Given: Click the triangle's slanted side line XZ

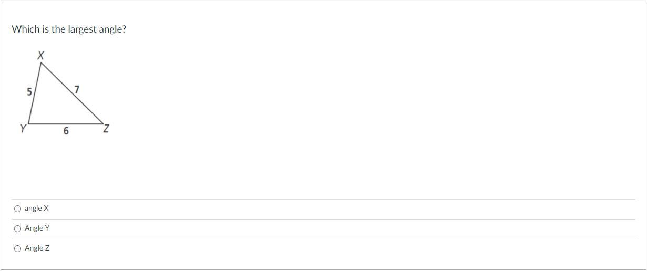Looking at the screenshot, I should 72,93.
